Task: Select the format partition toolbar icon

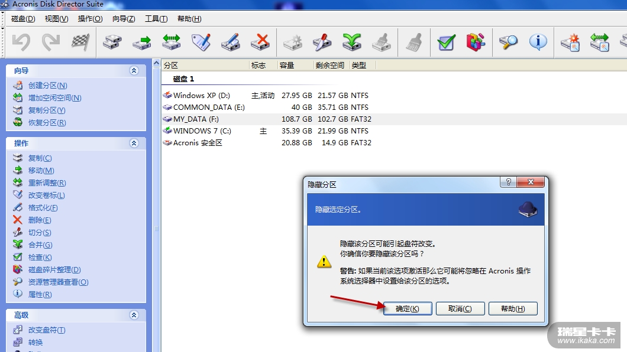Action: 231,42
